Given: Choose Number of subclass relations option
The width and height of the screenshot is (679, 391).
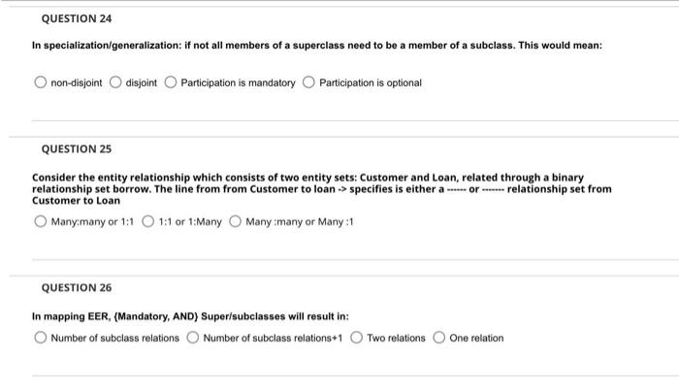Looking at the screenshot, I should [41, 338].
